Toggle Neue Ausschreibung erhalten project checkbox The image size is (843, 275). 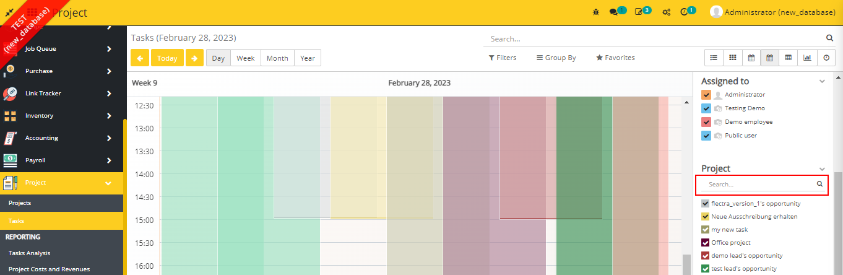click(x=705, y=217)
